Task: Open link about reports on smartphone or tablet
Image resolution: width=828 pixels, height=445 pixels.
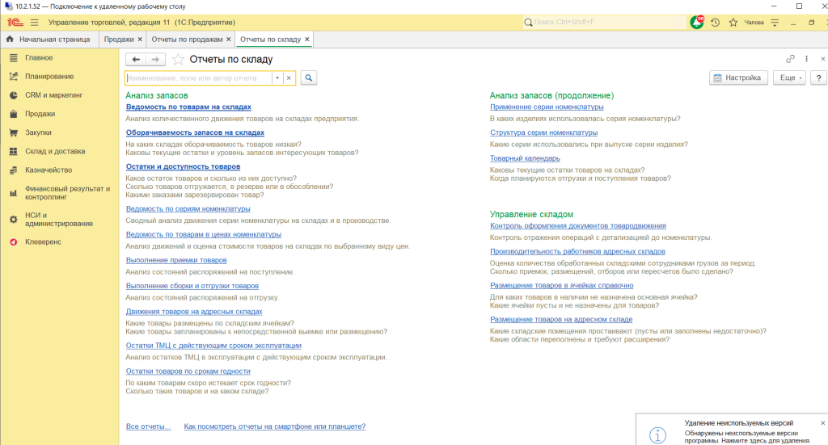Action: click(275, 426)
